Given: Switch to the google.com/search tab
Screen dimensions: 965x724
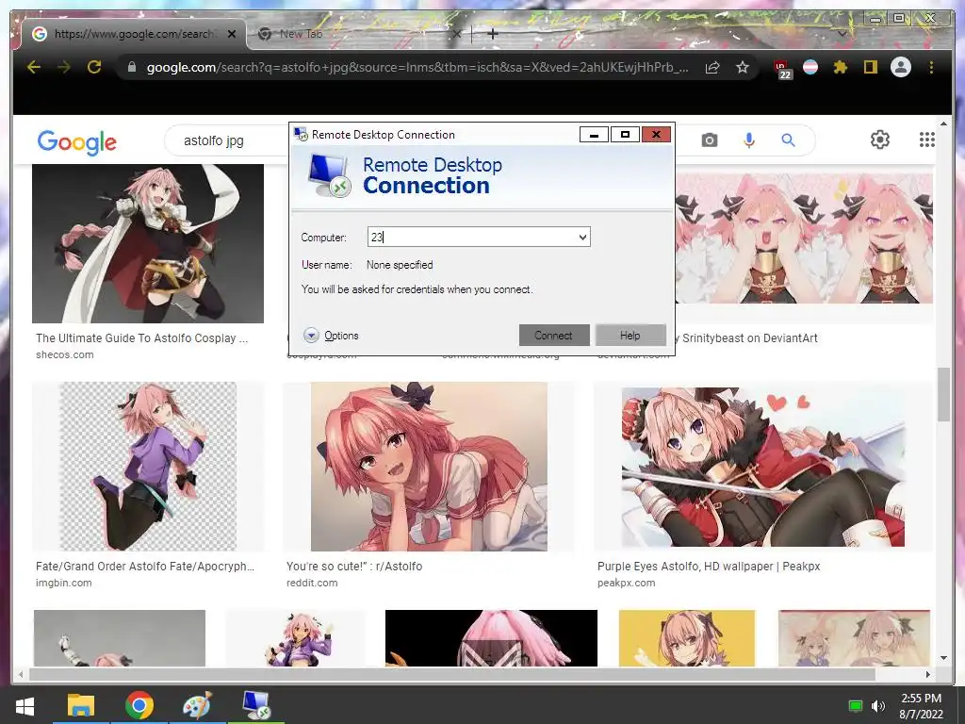Looking at the screenshot, I should (134, 34).
